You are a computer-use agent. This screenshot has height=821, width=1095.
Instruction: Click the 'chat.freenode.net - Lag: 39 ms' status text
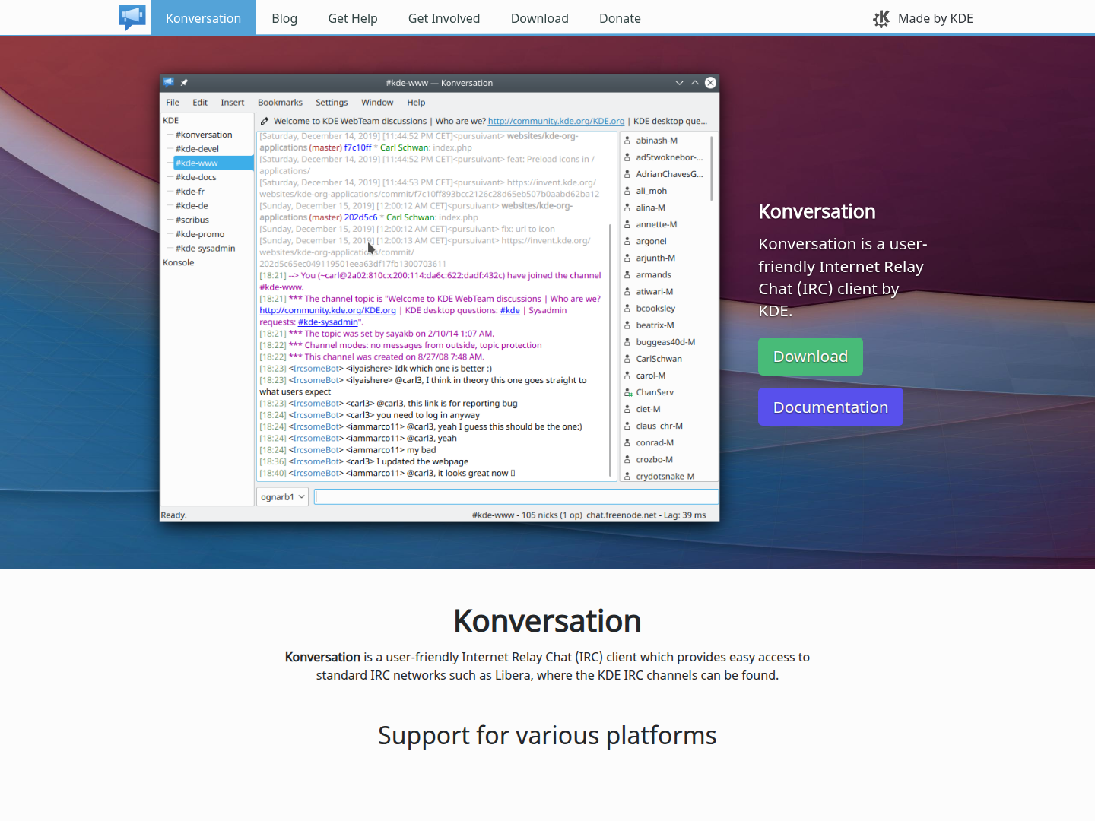(x=646, y=515)
